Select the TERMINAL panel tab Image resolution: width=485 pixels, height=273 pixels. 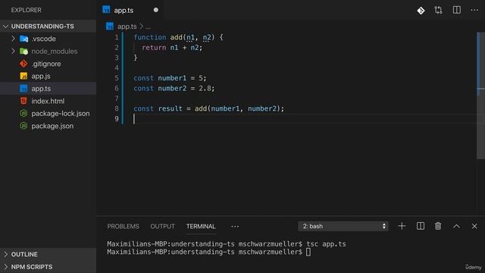[x=201, y=226]
